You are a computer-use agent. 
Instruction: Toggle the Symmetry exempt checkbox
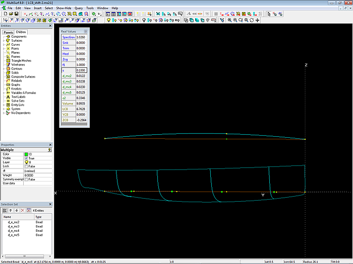pyautogui.click(x=27, y=179)
